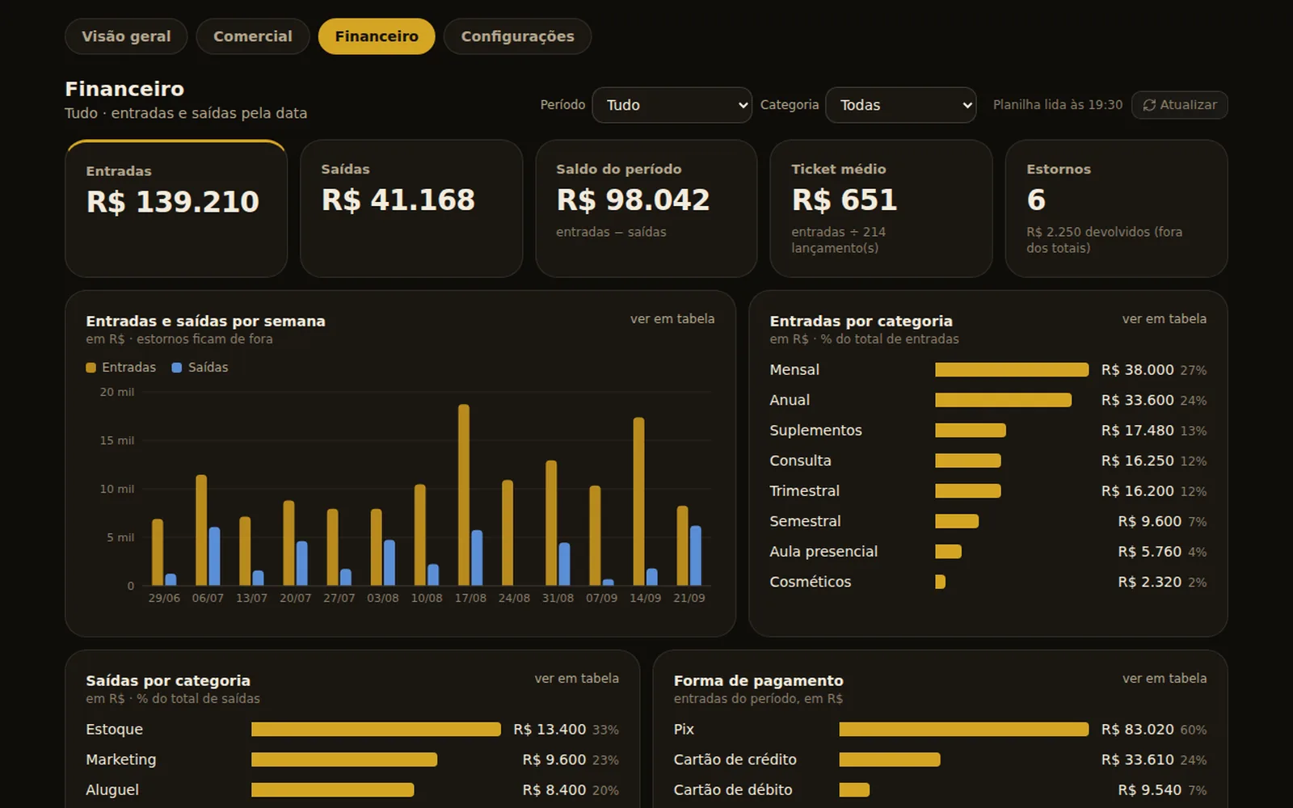Click the Saldo do período card
Image resolution: width=1293 pixels, height=808 pixels.
pyautogui.click(x=646, y=208)
